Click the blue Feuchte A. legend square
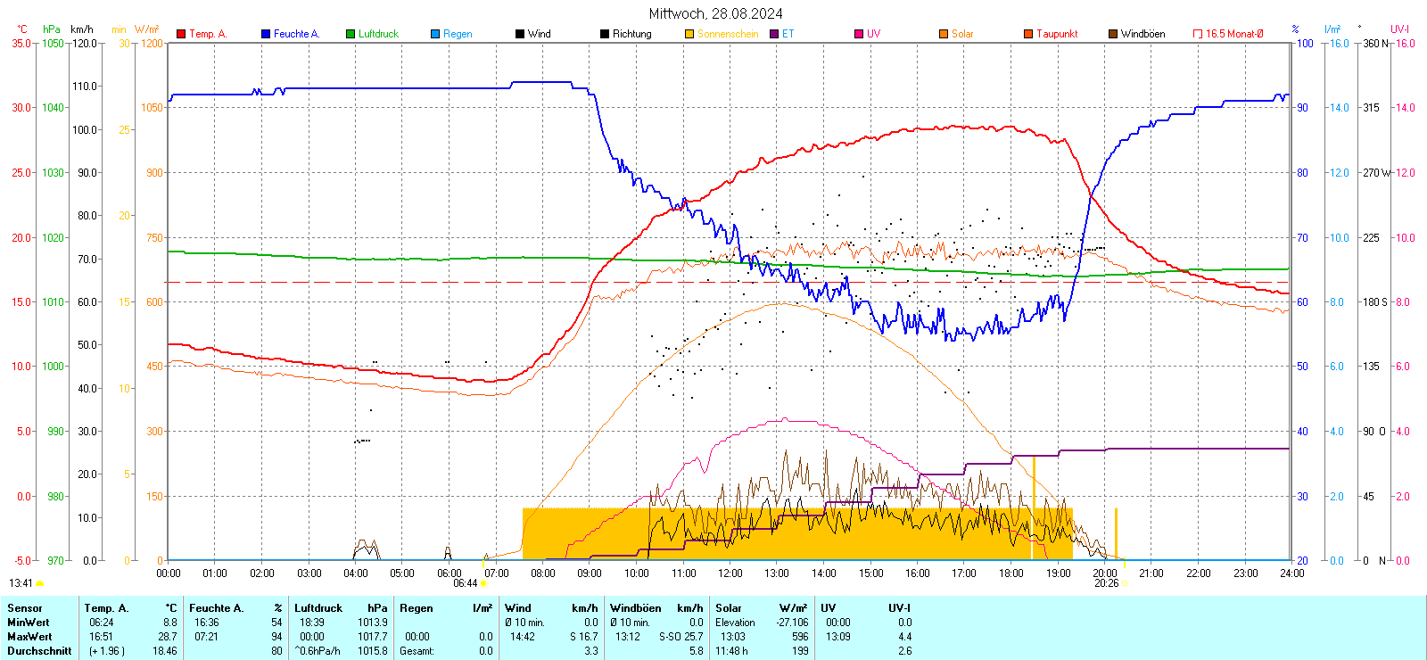Viewport: 1427px width, 660px height. 266,34
